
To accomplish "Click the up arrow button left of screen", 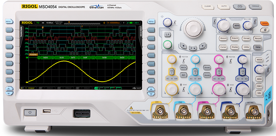I will click(x=9, y=88).
